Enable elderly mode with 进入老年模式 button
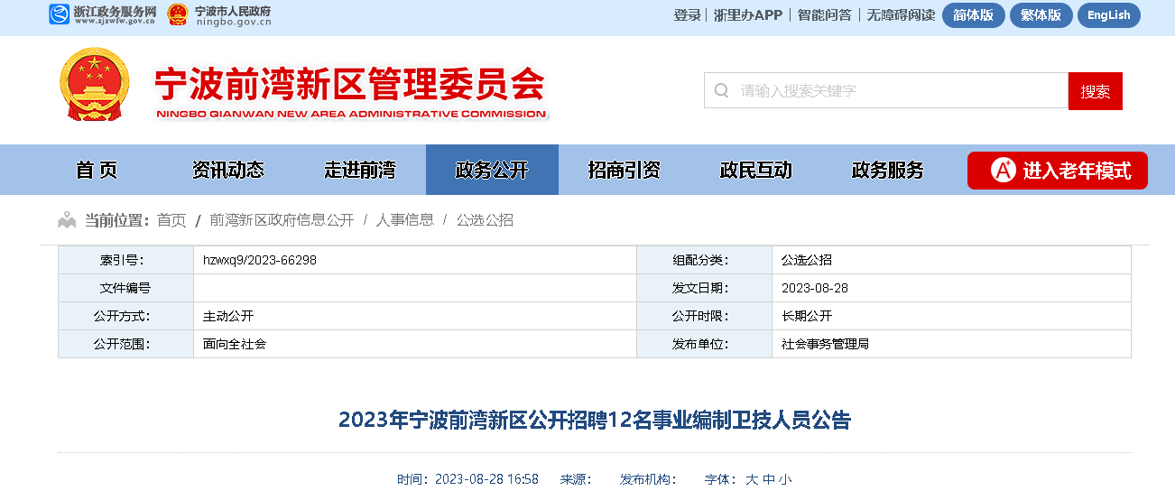 (x=1057, y=171)
